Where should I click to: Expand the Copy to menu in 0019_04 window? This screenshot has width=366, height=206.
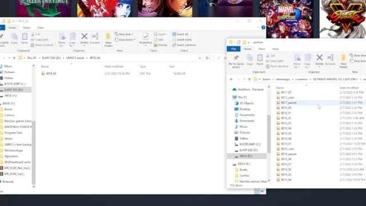[72, 40]
